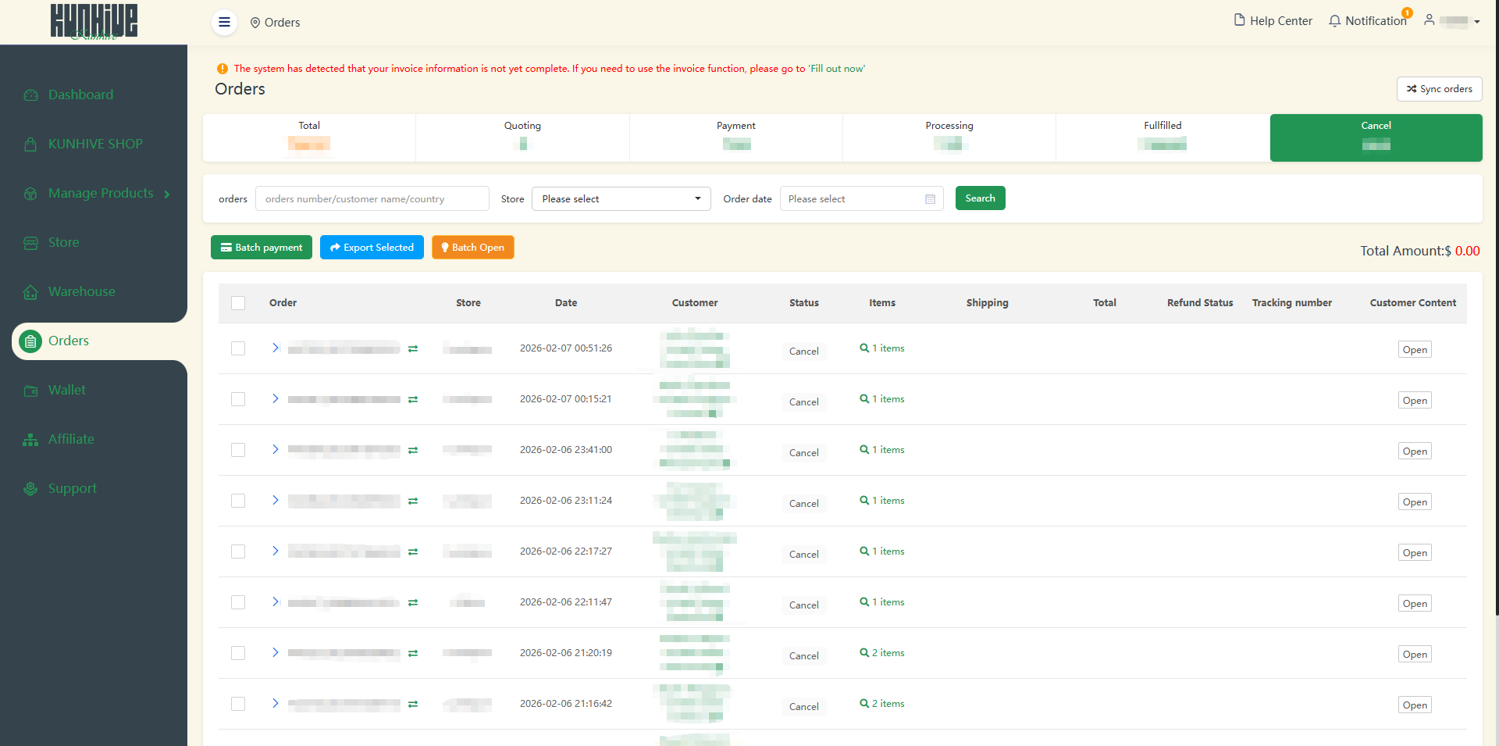1499x746 pixels.
Task: Click the Dashboard icon in the sidebar
Action: tap(30, 95)
